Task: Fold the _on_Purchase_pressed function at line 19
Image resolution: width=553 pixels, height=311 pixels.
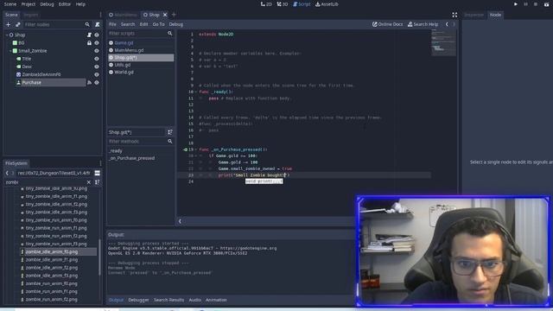Action: (196, 149)
